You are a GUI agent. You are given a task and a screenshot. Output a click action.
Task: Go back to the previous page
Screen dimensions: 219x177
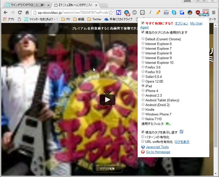5,13
